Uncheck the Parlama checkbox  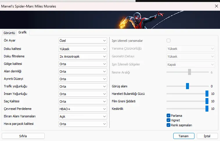(x=169, y=116)
